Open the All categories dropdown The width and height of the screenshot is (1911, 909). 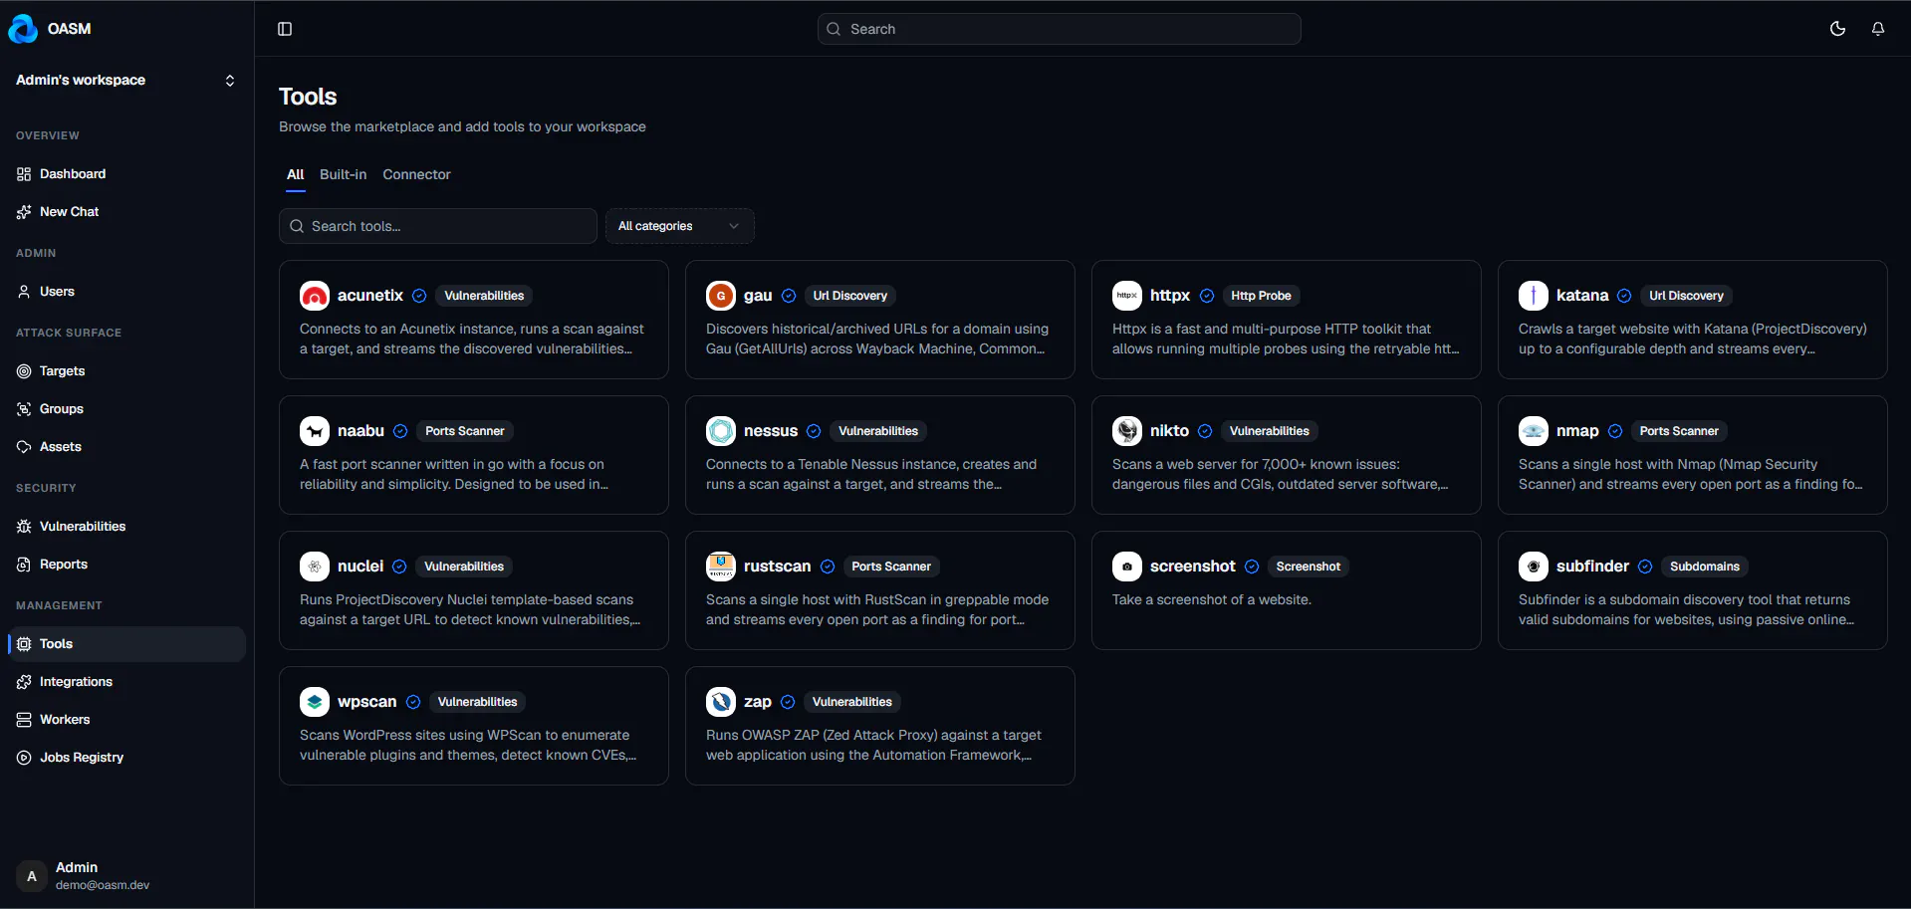point(679,226)
